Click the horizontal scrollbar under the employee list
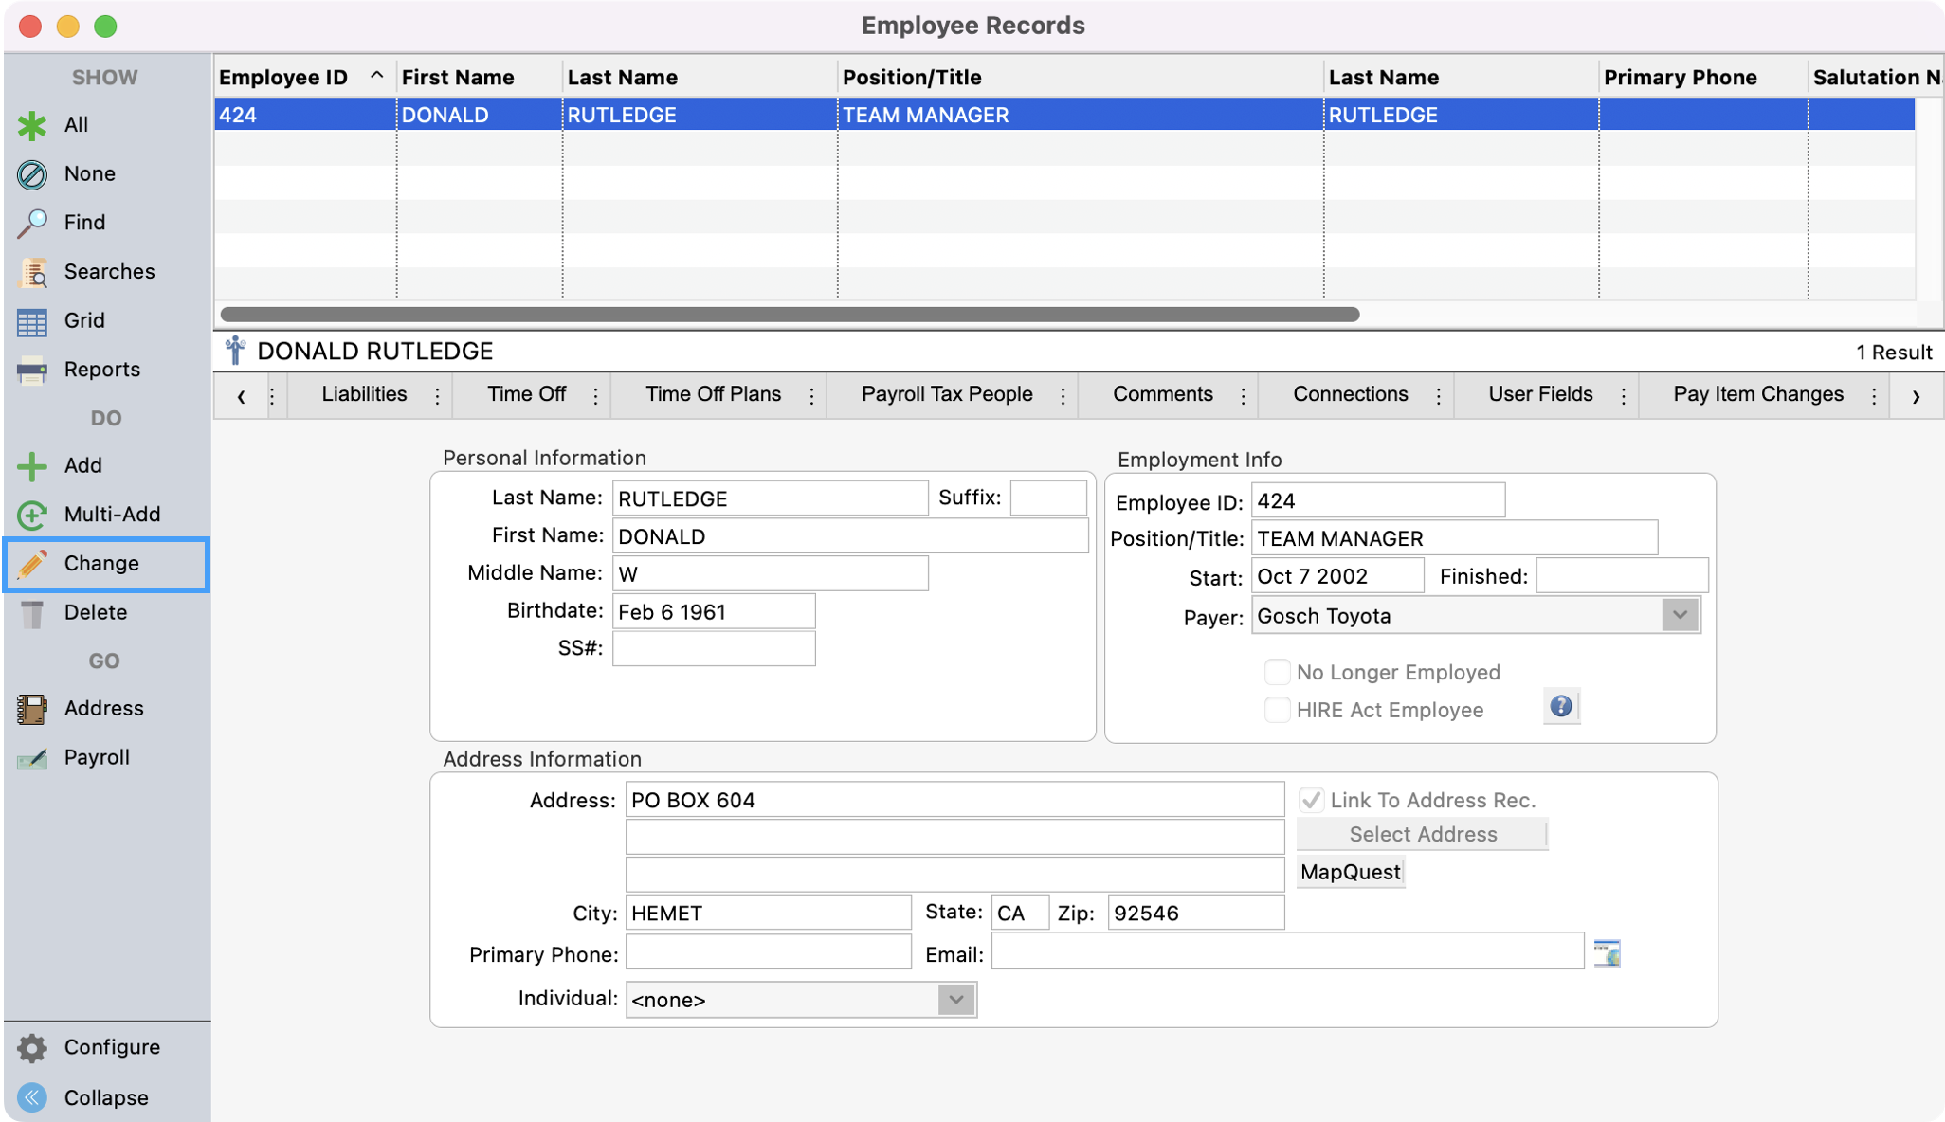The height and width of the screenshot is (1122, 1945). (789, 314)
